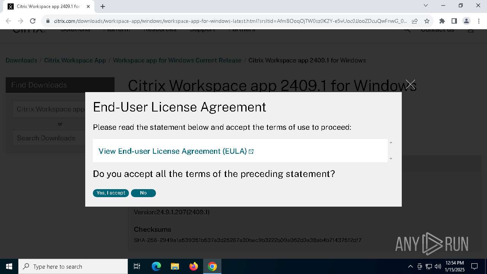487x274 pixels.
Task: Open the Chrome profile avatar
Action: point(466,21)
